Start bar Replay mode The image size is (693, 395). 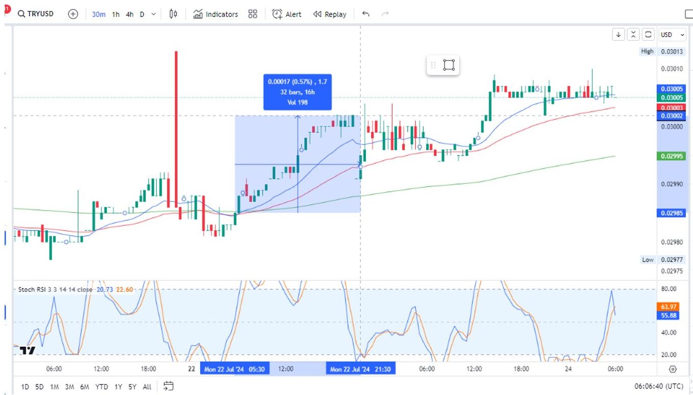tap(330, 14)
